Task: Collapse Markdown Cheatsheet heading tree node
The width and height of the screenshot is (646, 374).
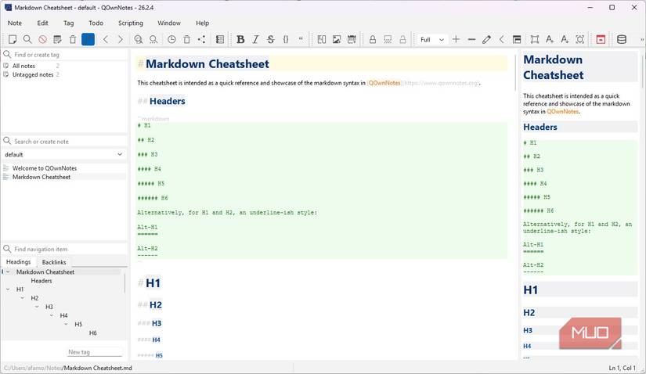Action: tap(8, 272)
